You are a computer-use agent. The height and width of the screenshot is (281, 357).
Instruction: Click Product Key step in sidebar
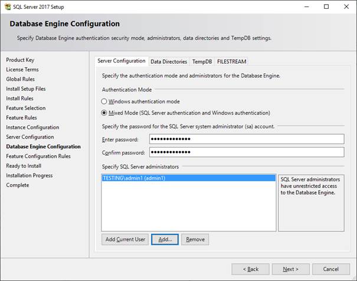(x=20, y=60)
